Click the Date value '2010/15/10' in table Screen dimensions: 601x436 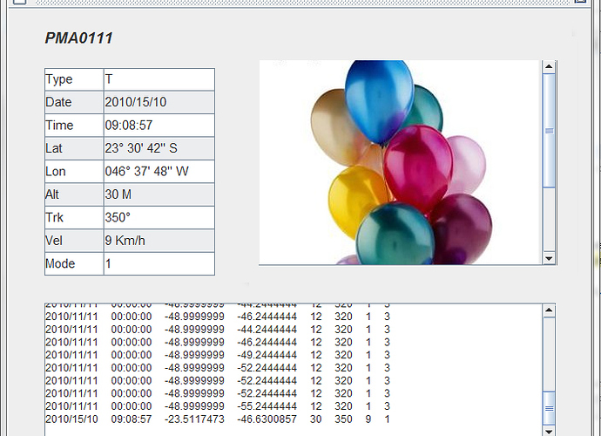159,102
